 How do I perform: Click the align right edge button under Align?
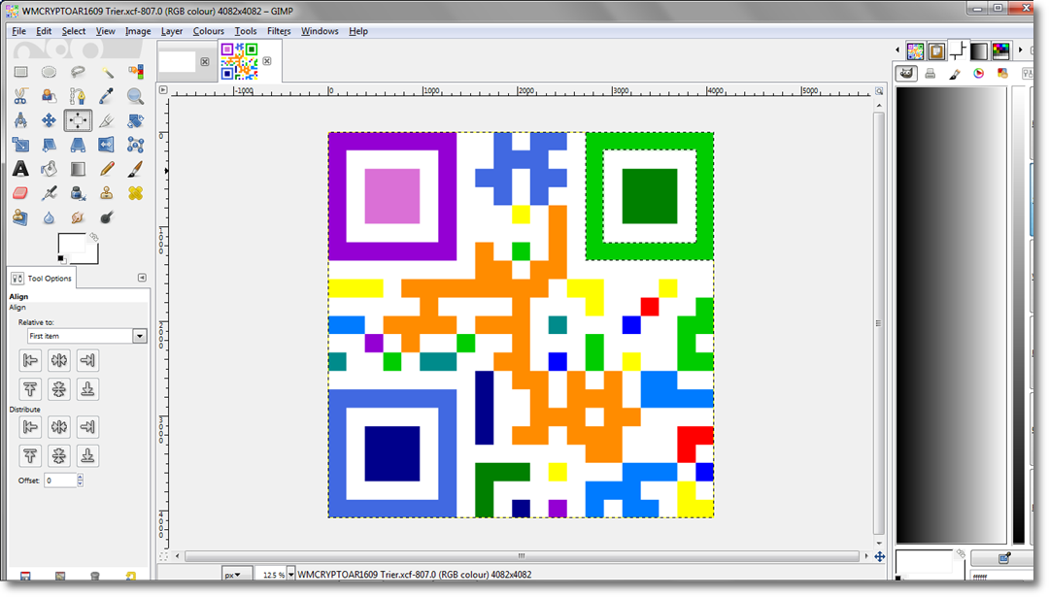pos(87,360)
